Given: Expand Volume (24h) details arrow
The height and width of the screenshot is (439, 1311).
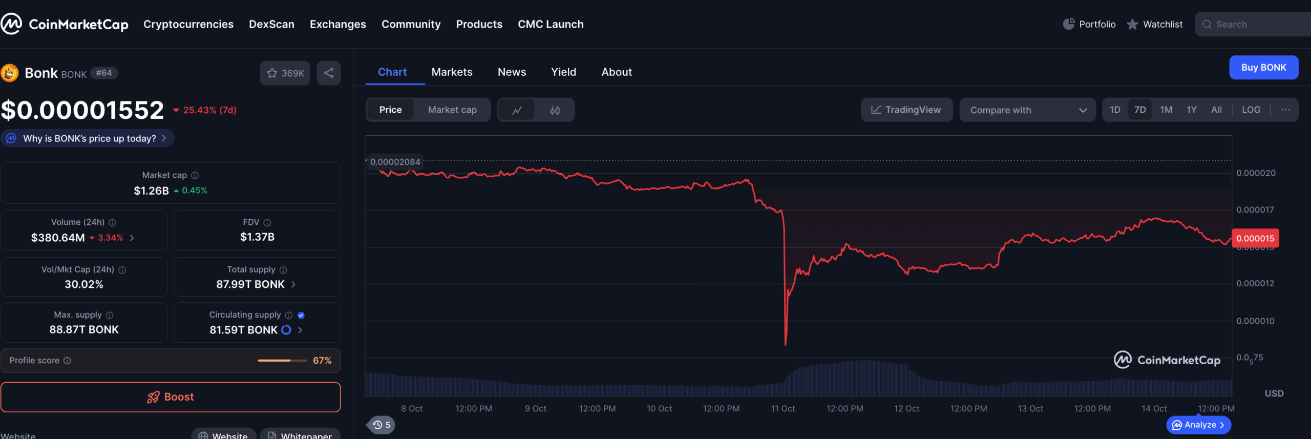Looking at the screenshot, I should coord(132,238).
